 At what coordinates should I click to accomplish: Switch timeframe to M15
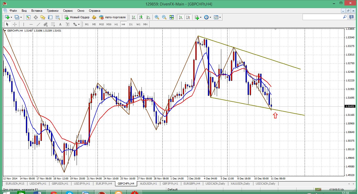(x=101, y=24)
